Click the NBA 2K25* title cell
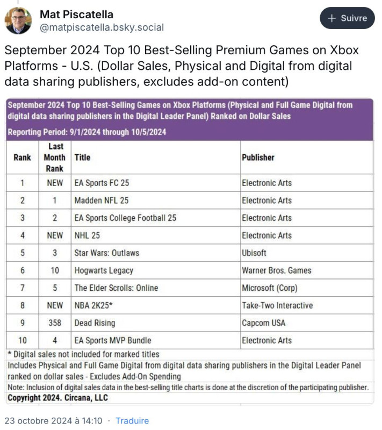This screenshot has width=382, height=430. coord(156,305)
